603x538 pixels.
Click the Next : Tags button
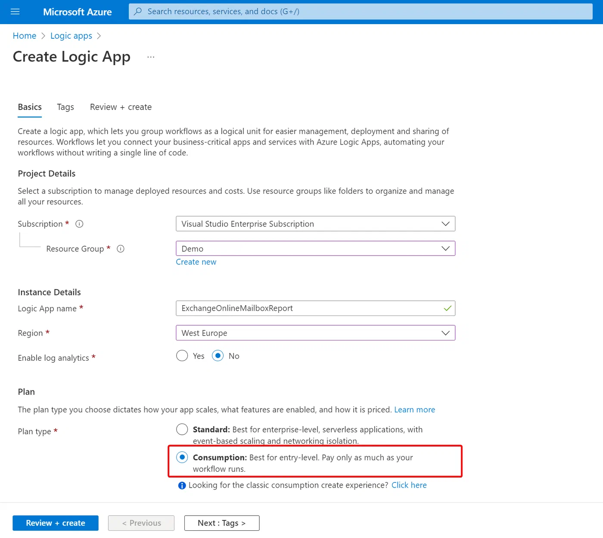222,523
